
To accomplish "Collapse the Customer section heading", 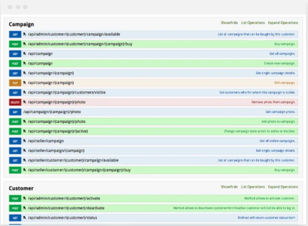I will [x=21, y=188].
